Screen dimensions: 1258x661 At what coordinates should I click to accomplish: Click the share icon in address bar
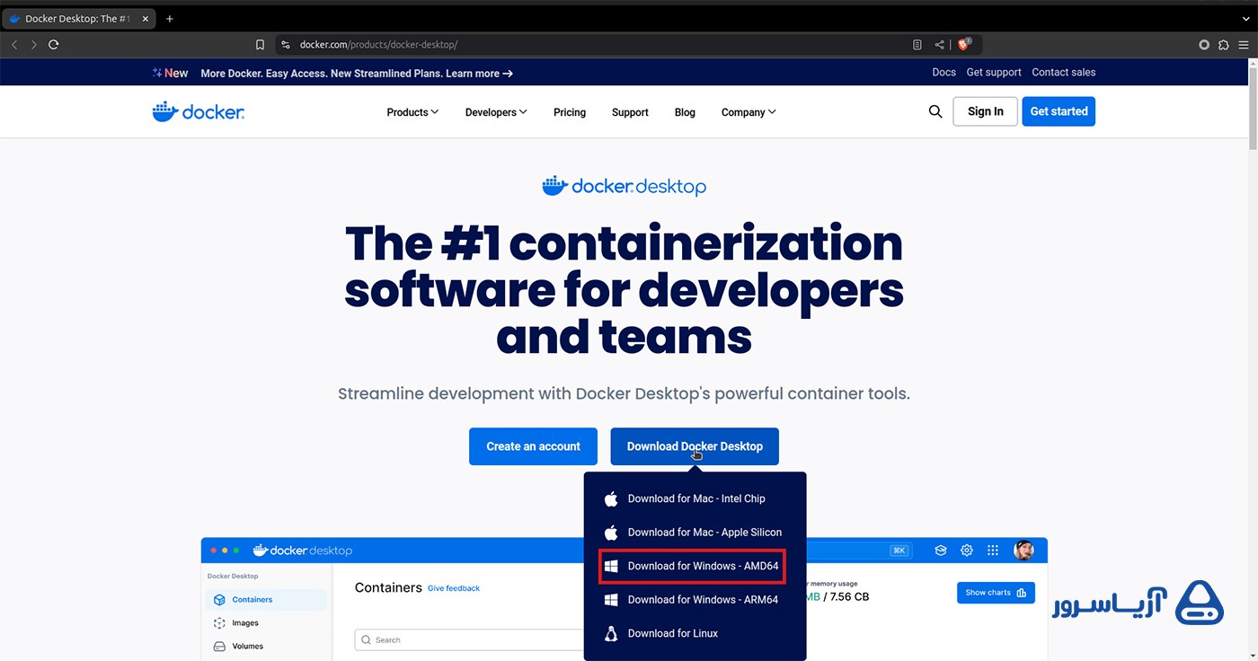(x=940, y=44)
